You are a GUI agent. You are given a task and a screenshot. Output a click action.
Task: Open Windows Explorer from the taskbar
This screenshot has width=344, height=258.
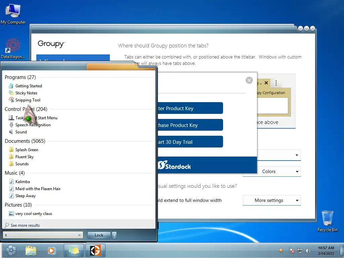[x=31, y=250]
